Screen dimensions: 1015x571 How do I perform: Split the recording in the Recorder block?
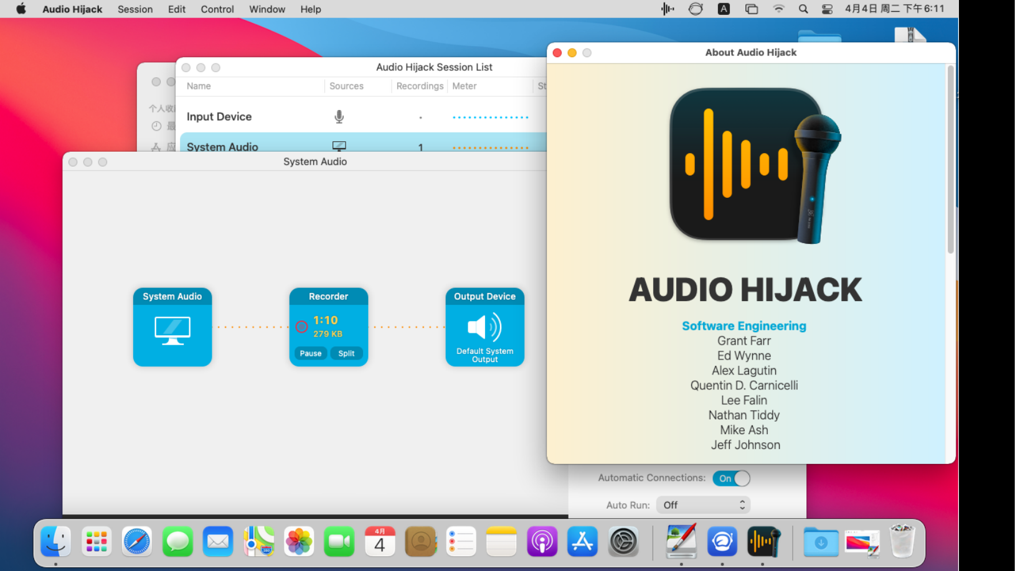(346, 353)
